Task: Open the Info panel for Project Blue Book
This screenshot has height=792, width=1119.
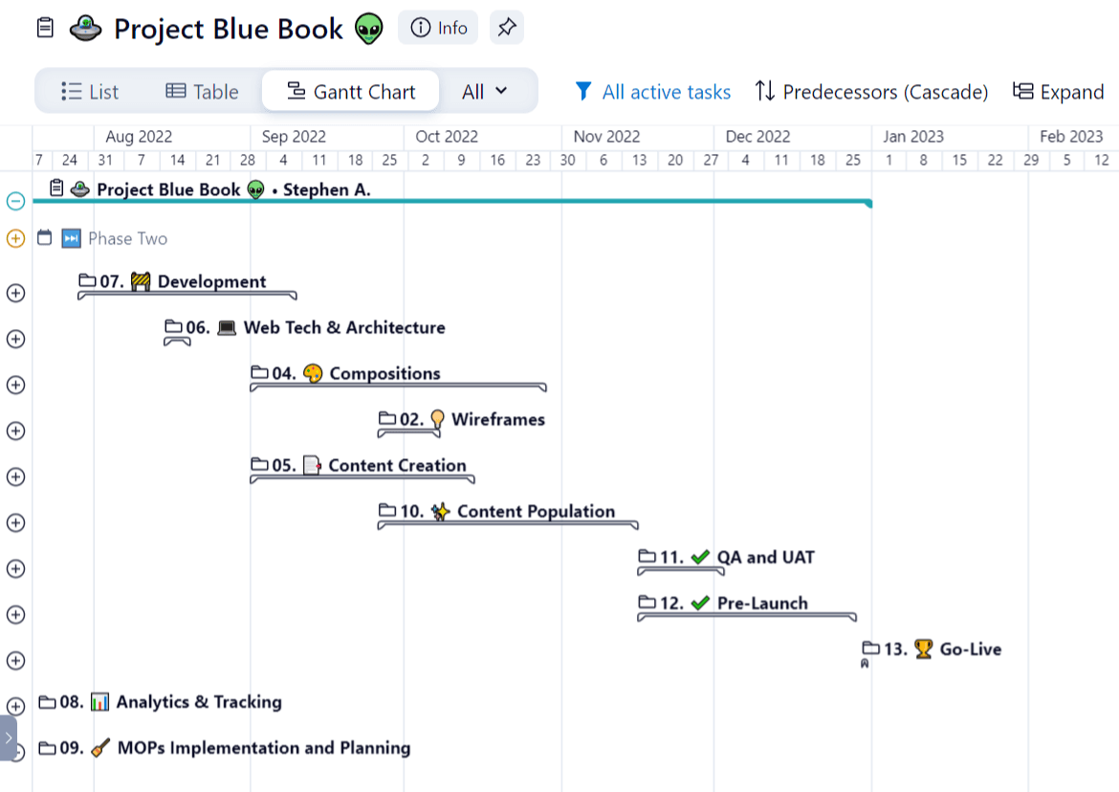Action: (437, 27)
